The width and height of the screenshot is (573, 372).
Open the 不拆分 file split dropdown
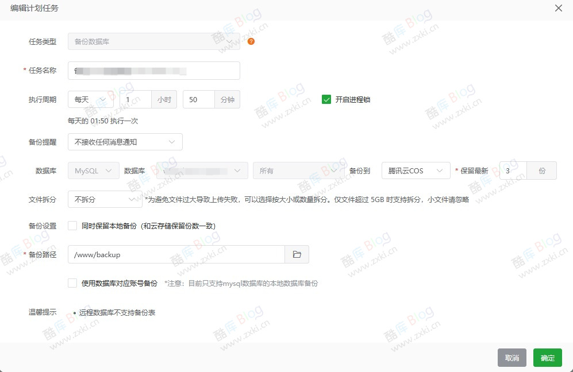coord(104,199)
